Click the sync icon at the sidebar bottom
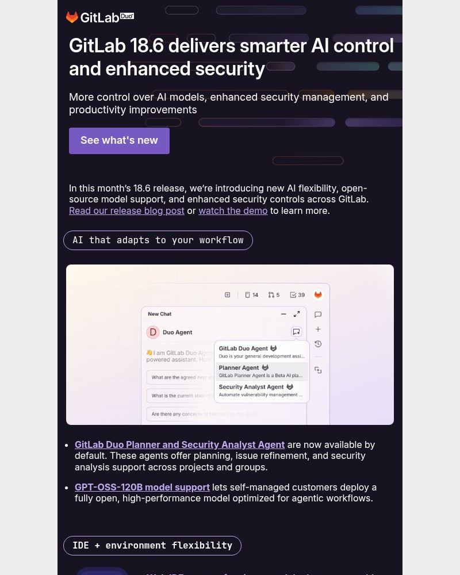The height and width of the screenshot is (575, 460). (319, 370)
